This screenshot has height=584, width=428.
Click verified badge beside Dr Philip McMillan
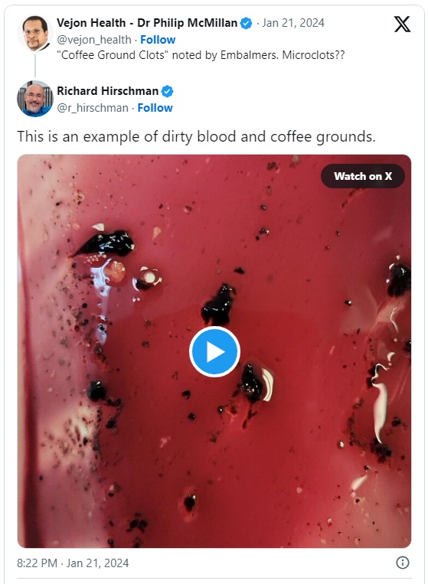246,23
